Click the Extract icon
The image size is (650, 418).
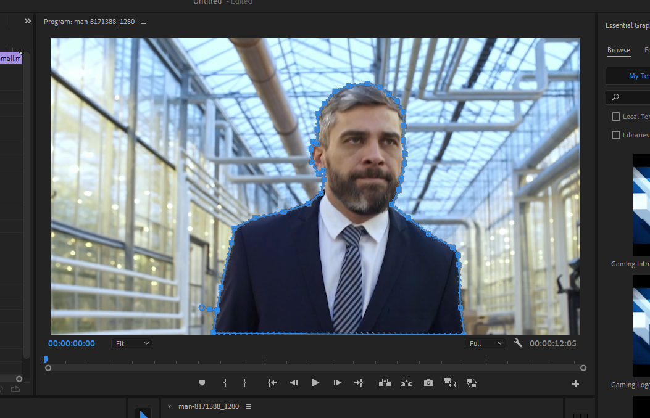click(406, 382)
